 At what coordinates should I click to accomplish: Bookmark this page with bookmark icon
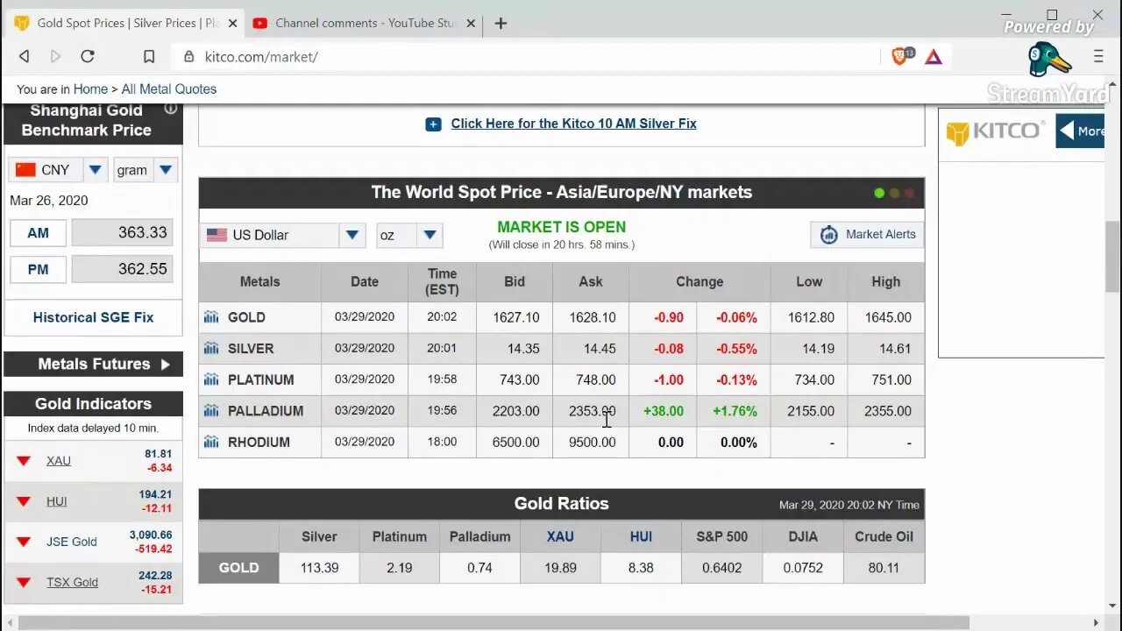coord(149,57)
